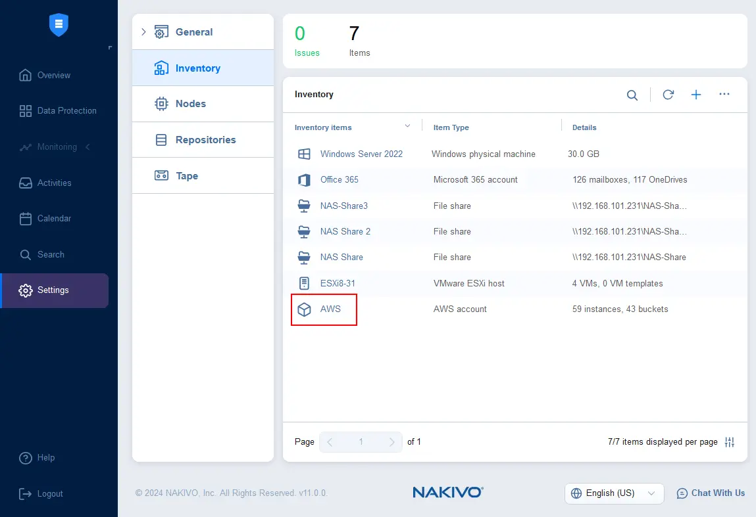Go to next page arrow
The width and height of the screenshot is (756, 517).
[x=391, y=442]
